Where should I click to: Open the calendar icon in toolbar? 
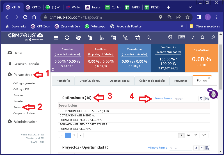point(137,37)
